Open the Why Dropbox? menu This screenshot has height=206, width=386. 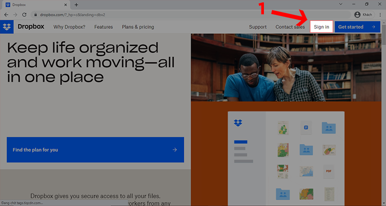click(69, 27)
